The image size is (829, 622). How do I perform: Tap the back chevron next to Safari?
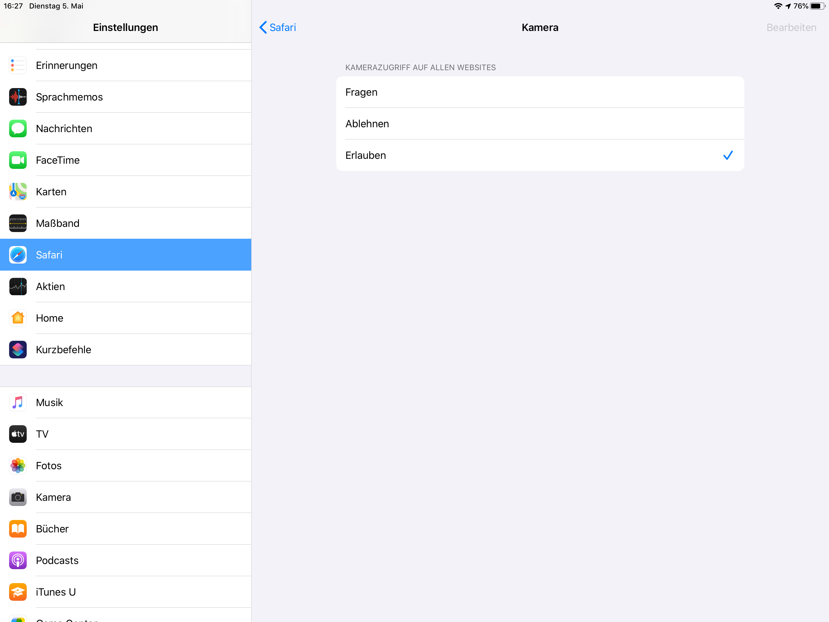pos(263,27)
